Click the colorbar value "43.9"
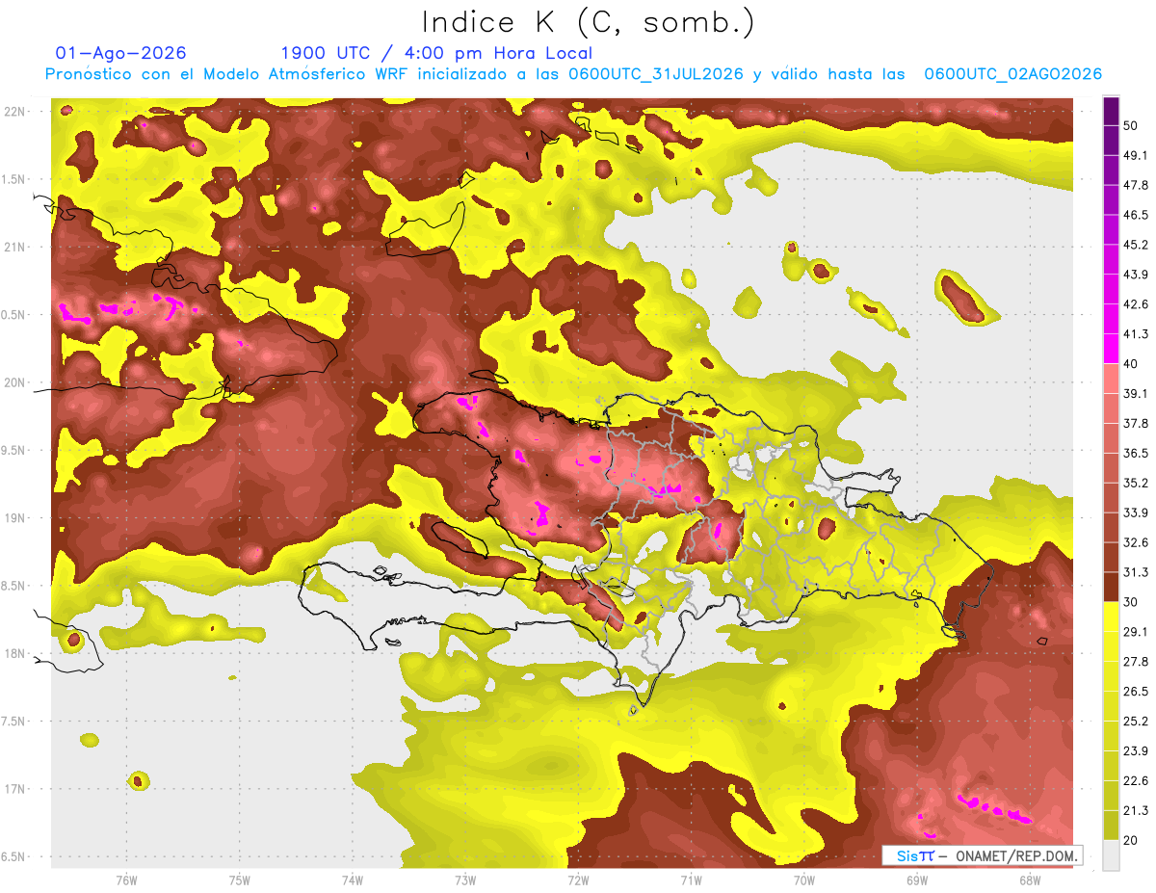Screen dimensions: 1156x893 (x=1135, y=275)
